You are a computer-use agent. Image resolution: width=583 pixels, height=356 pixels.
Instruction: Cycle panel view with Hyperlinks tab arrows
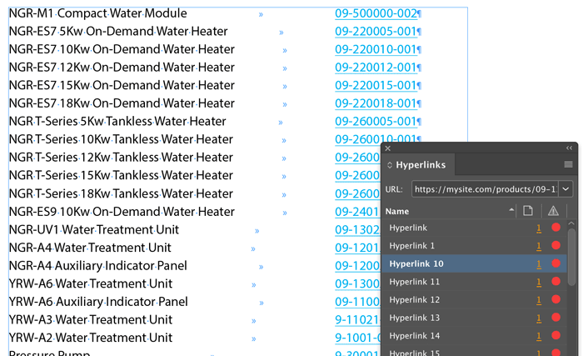point(390,164)
